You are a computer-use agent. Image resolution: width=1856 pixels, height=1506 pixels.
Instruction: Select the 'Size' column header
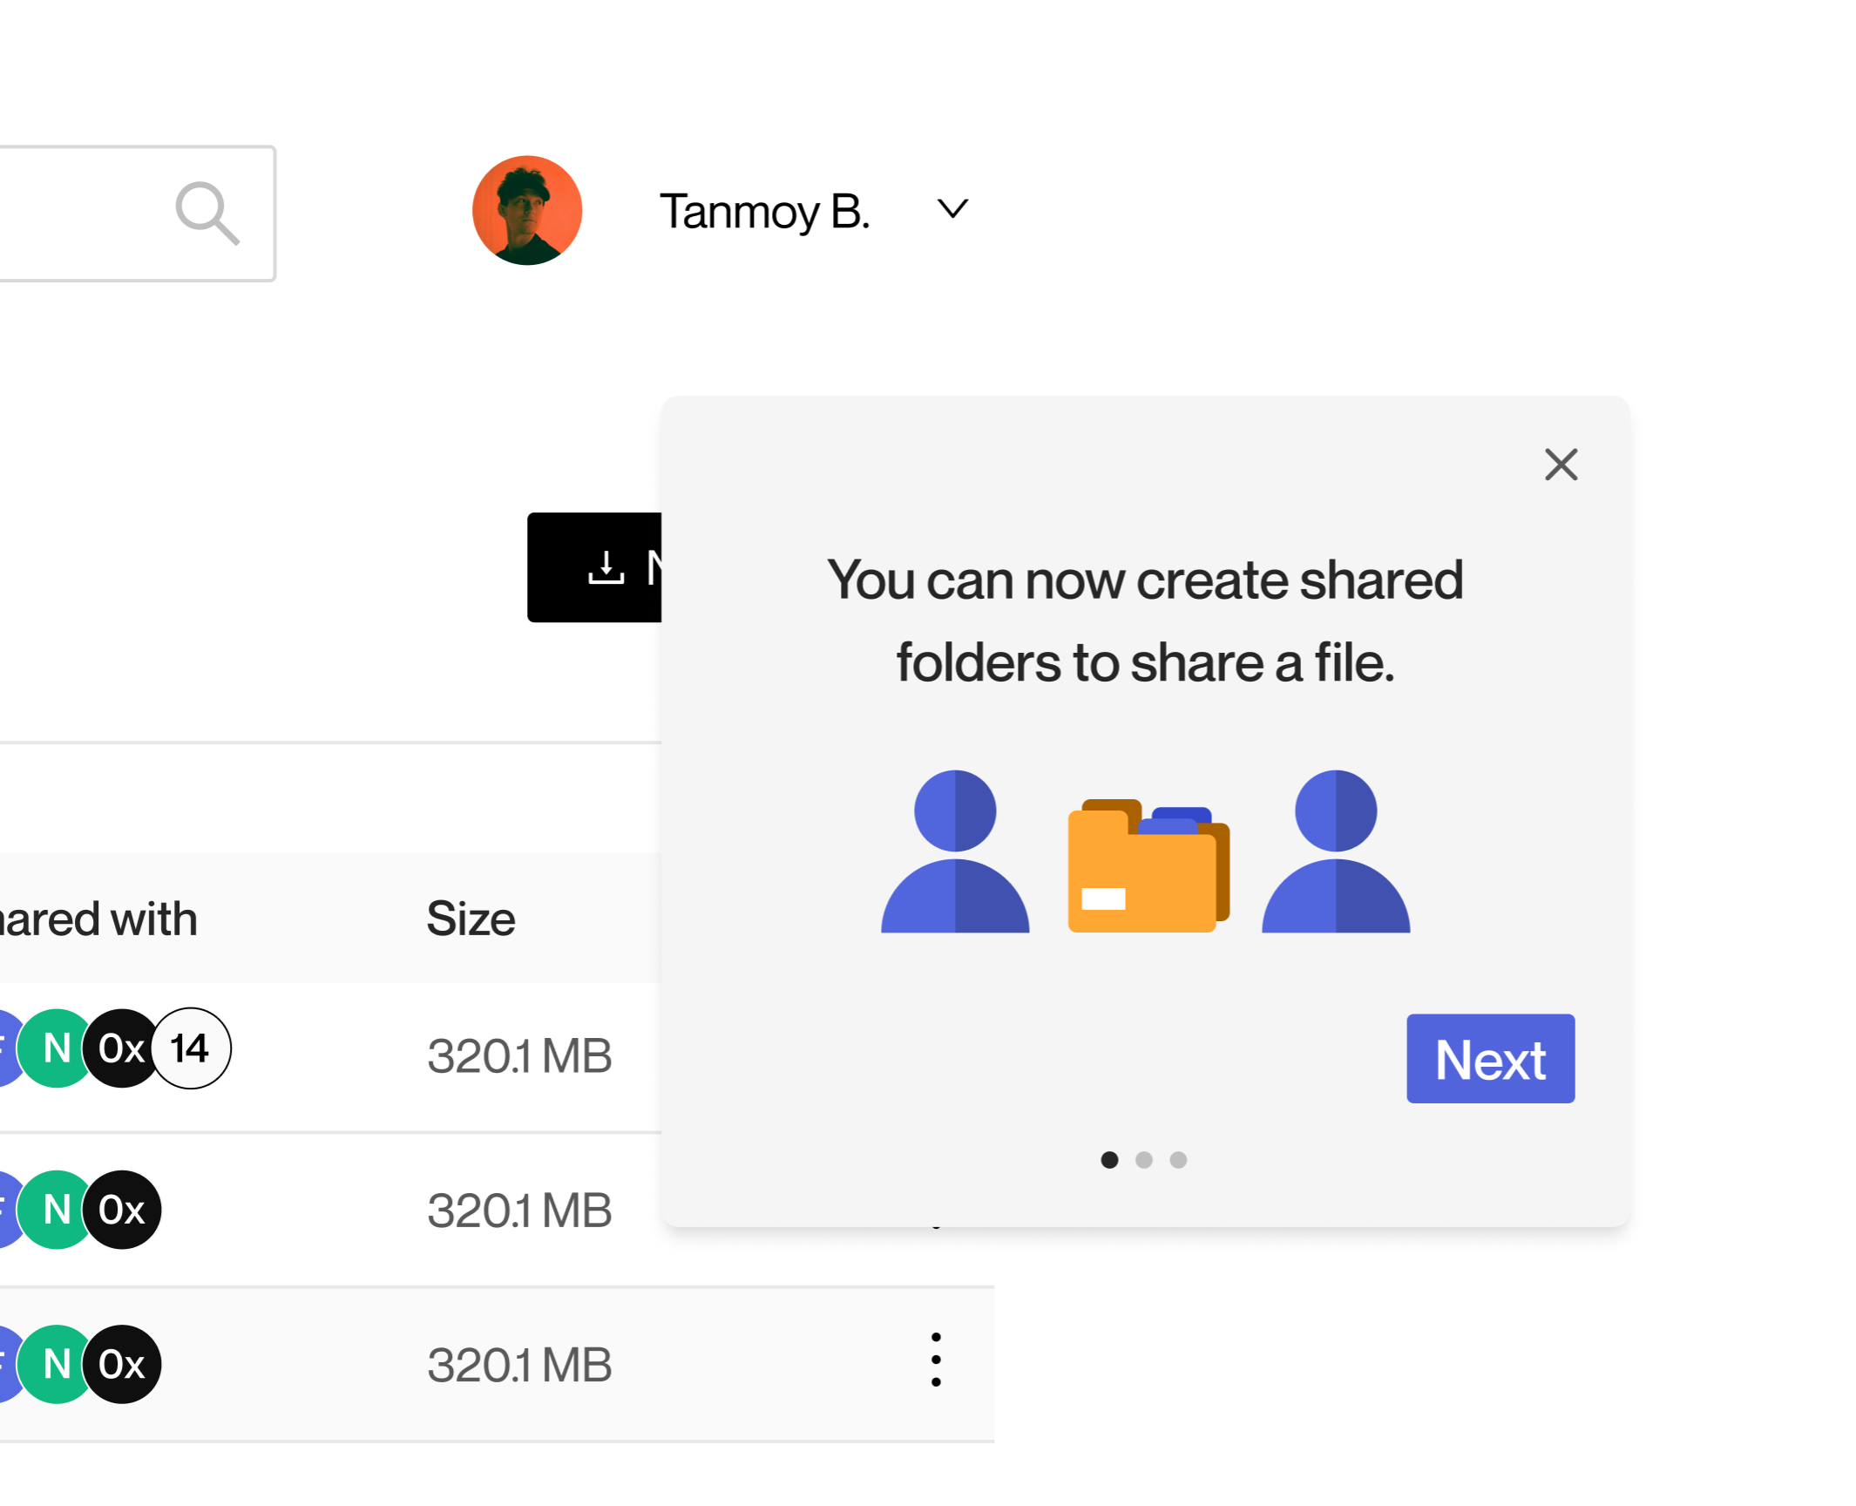pyautogui.click(x=470, y=918)
